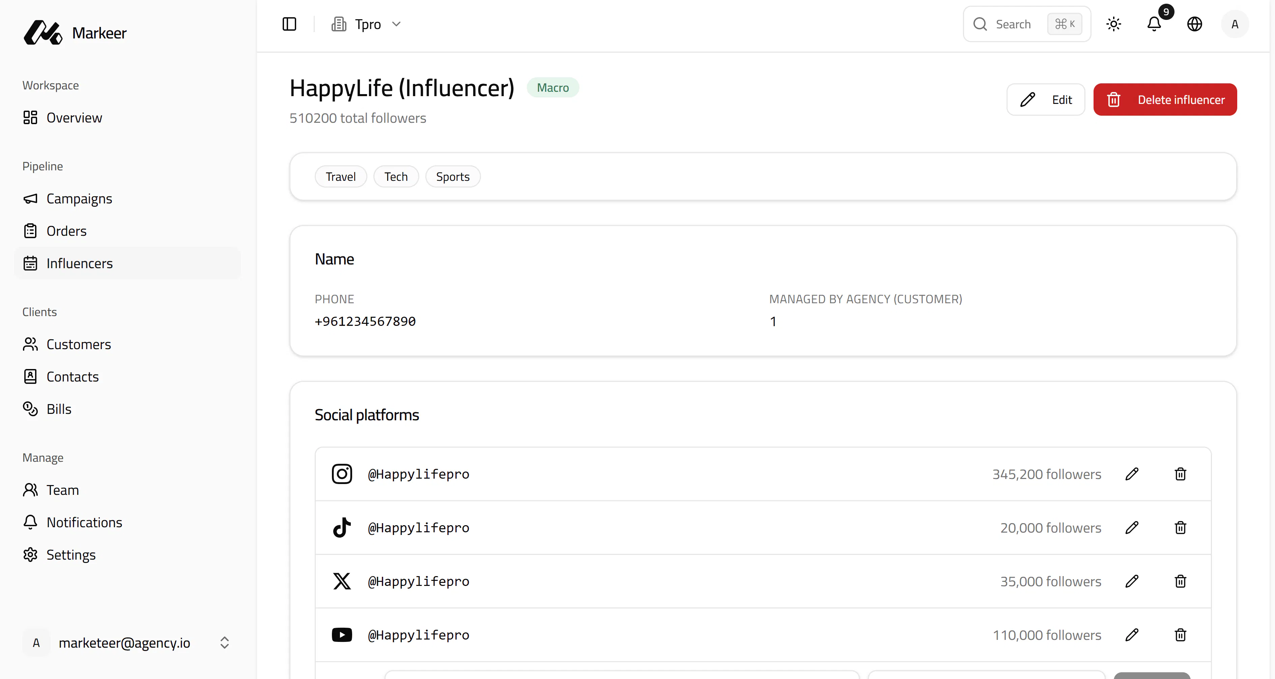Click the sidebar Notifications bell icon

pyautogui.click(x=30, y=522)
